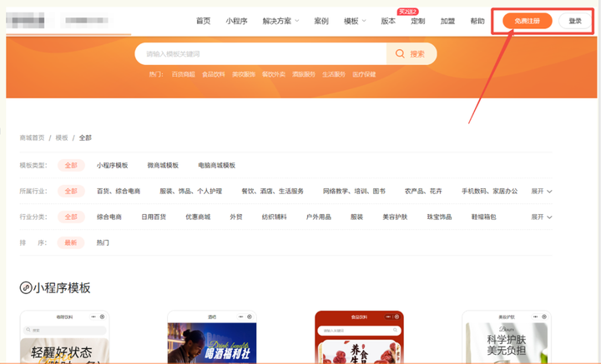601x364 pixels.
Task: Select the 小程序模板 template type filter
Action: point(113,166)
